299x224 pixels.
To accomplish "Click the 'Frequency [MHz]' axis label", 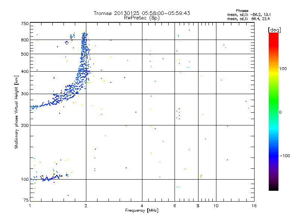I will click(142, 211).
